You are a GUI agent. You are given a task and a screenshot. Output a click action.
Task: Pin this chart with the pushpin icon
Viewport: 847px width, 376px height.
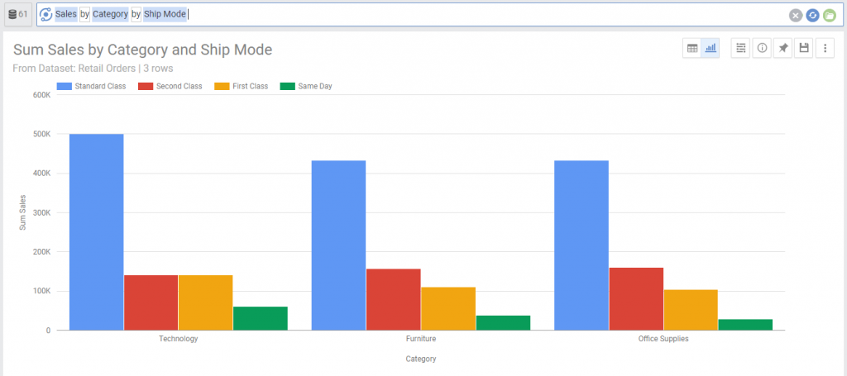tap(782, 48)
